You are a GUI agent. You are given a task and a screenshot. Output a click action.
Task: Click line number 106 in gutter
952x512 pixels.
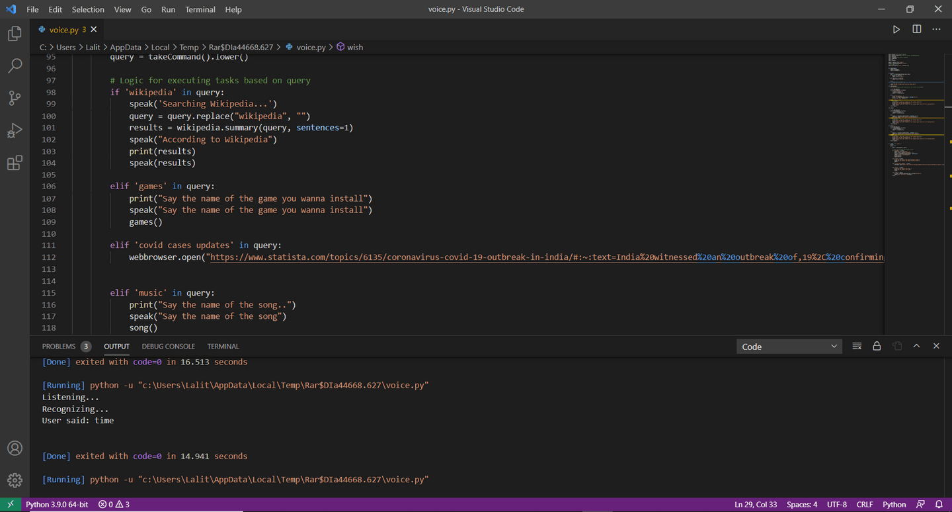[49, 187]
